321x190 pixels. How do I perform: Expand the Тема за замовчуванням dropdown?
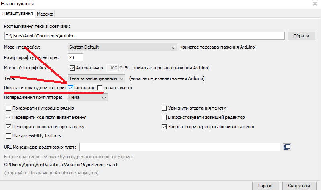click(96, 78)
